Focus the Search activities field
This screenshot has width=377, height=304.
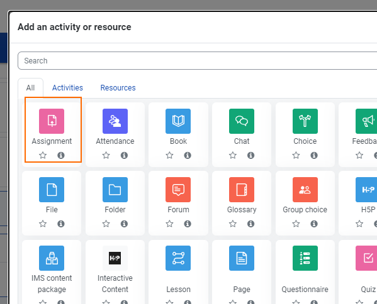tap(197, 61)
